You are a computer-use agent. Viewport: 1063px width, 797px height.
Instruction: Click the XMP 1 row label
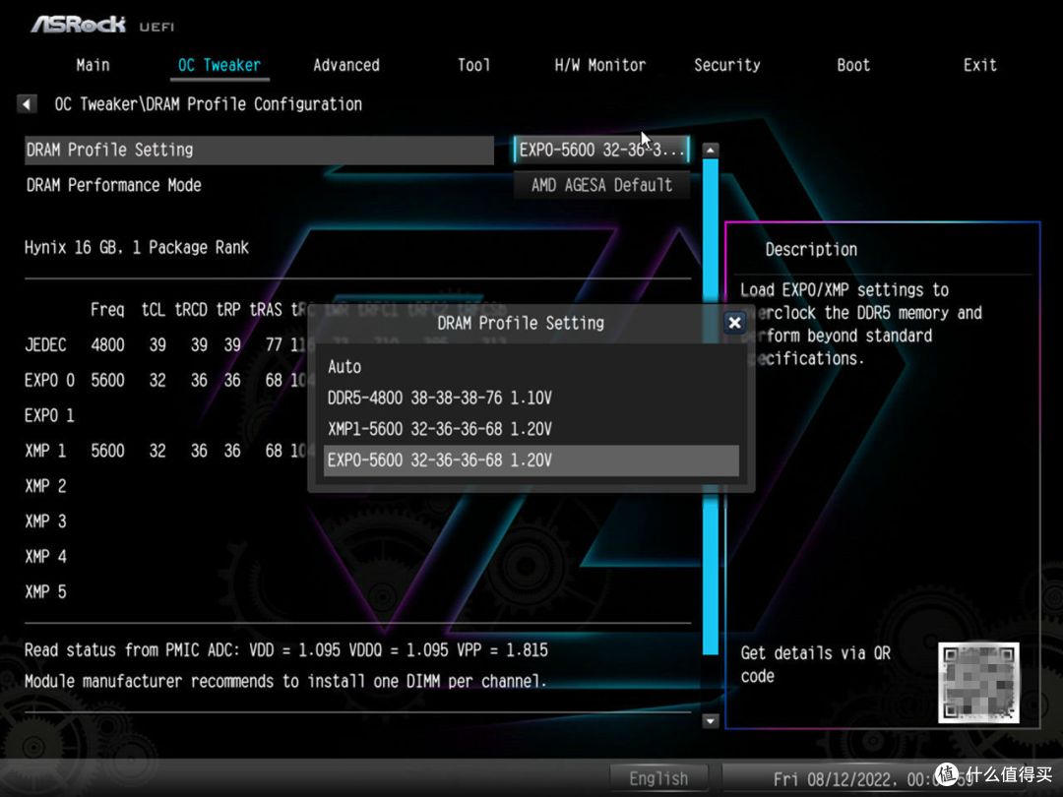pyautogui.click(x=45, y=451)
